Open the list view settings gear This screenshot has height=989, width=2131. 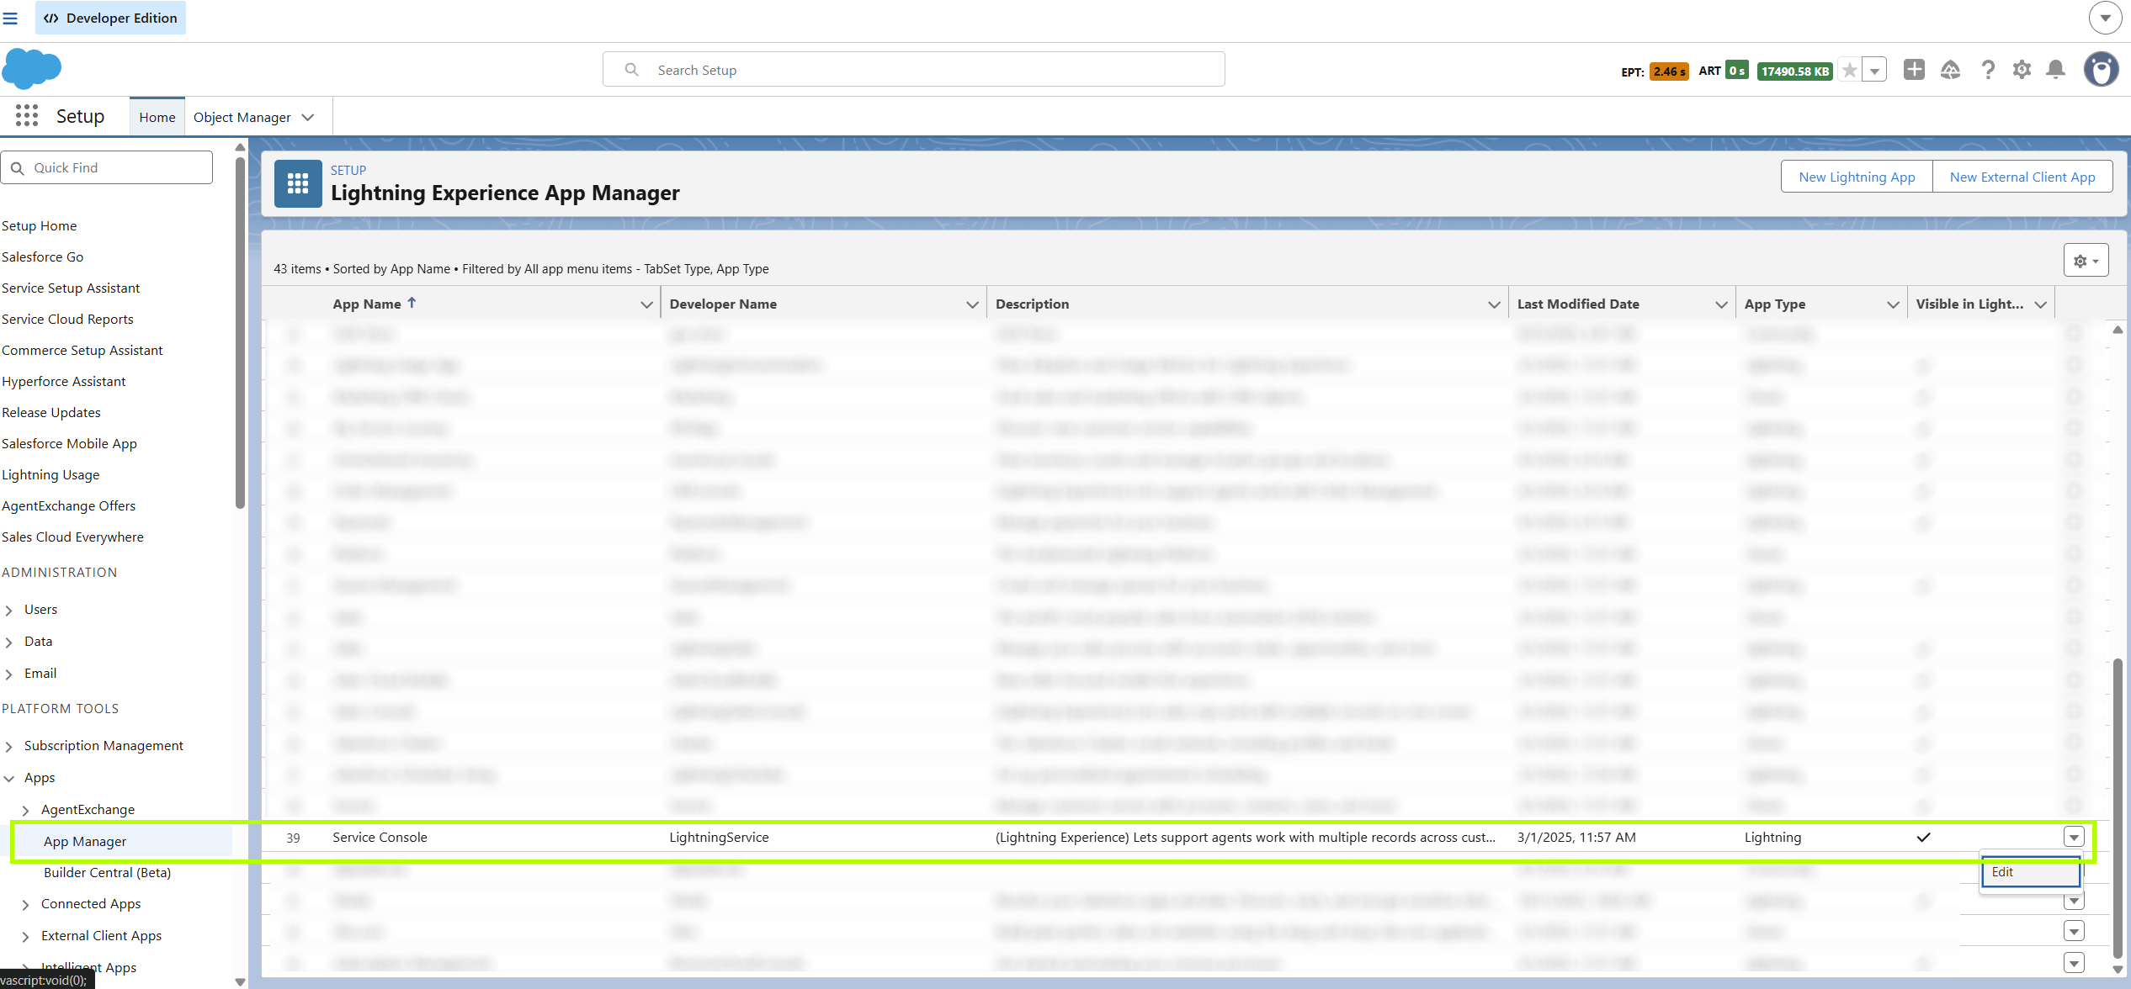point(2086,261)
